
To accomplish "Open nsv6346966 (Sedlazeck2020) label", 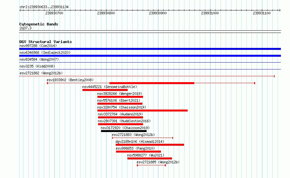I will point(45,52).
